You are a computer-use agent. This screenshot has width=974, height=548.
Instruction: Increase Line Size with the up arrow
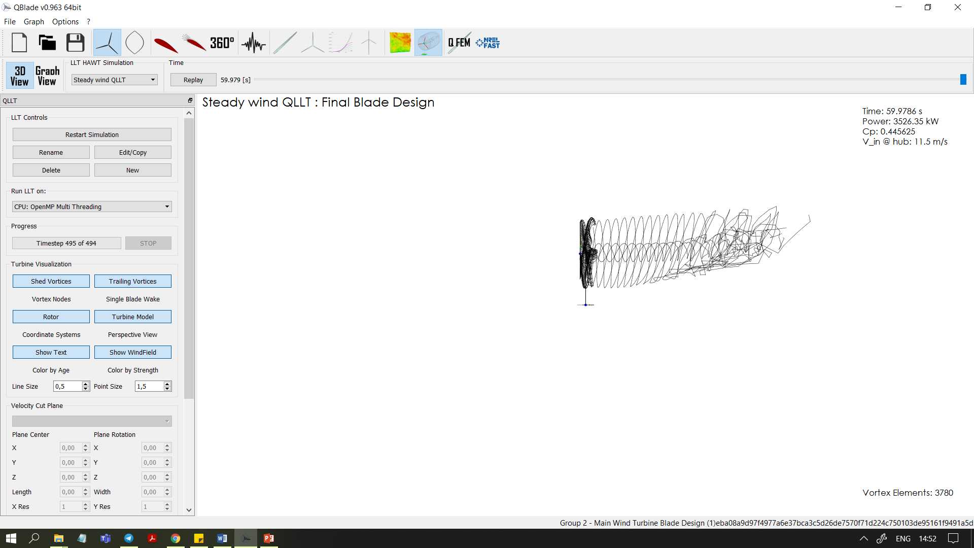coord(86,384)
